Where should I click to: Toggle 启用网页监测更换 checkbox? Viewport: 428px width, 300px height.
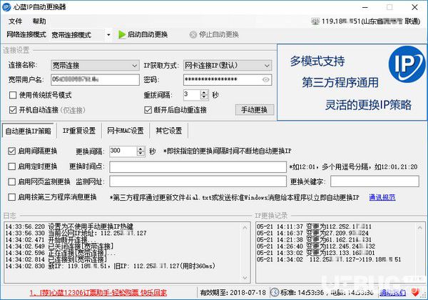(11, 181)
